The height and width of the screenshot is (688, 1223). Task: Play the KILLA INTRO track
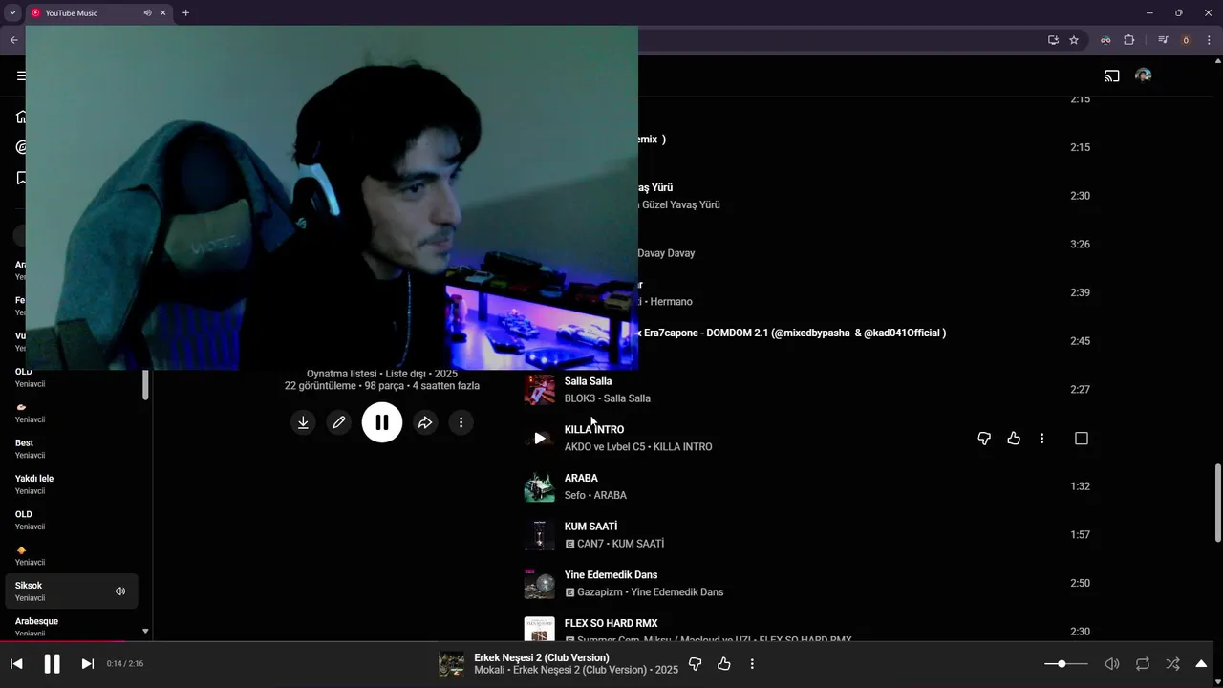pos(540,439)
